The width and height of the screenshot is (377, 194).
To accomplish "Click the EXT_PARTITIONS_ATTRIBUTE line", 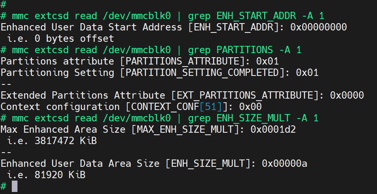I will pos(182,95).
